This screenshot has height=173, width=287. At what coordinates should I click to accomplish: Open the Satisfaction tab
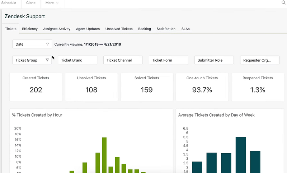coord(166,29)
